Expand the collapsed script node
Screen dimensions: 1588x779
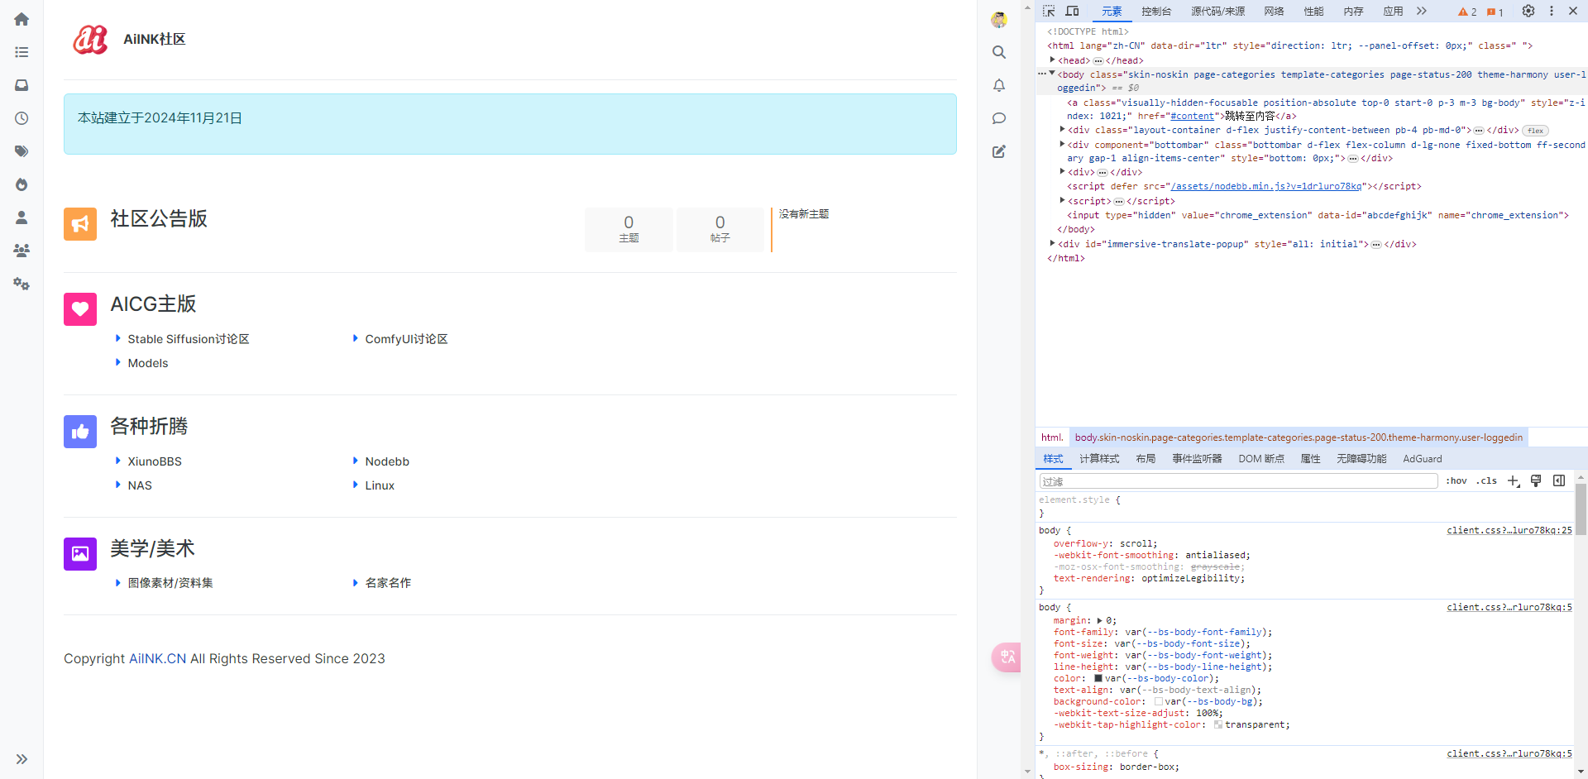[x=1062, y=200]
